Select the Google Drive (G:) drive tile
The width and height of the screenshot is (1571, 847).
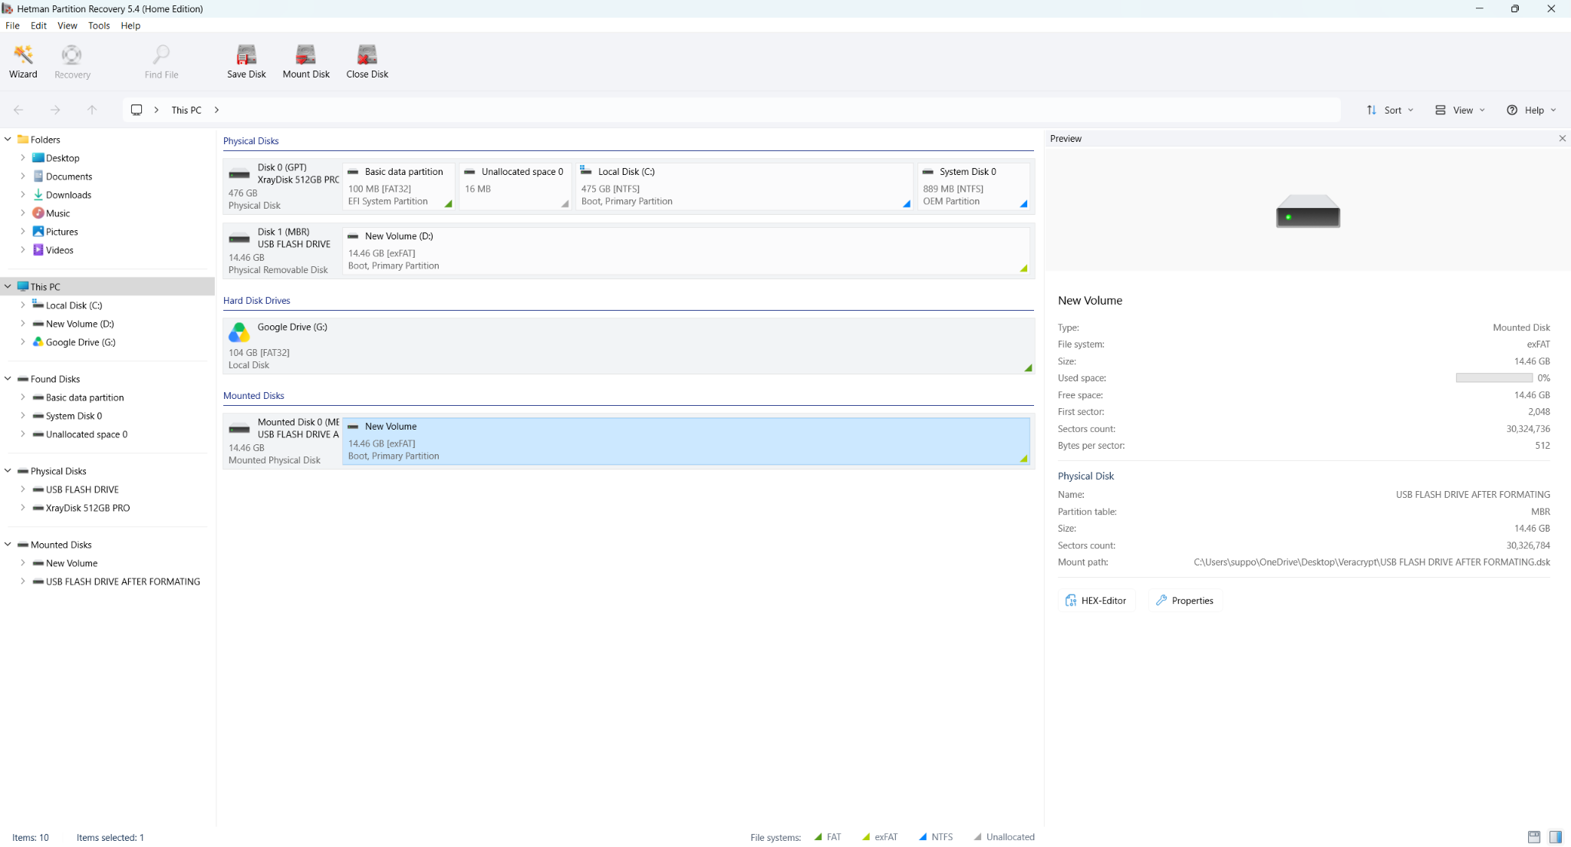pyautogui.click(x=628, y=346)
